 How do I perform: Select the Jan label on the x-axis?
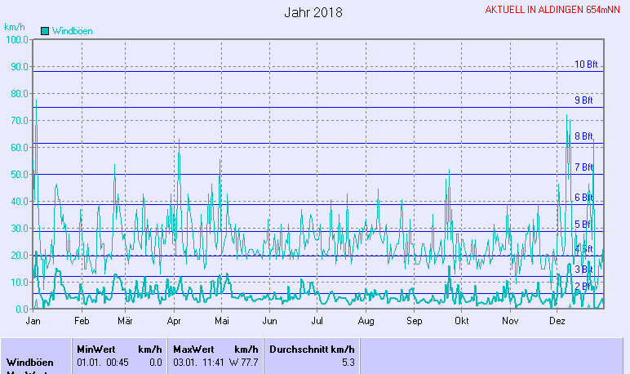[x=33, y=322]
